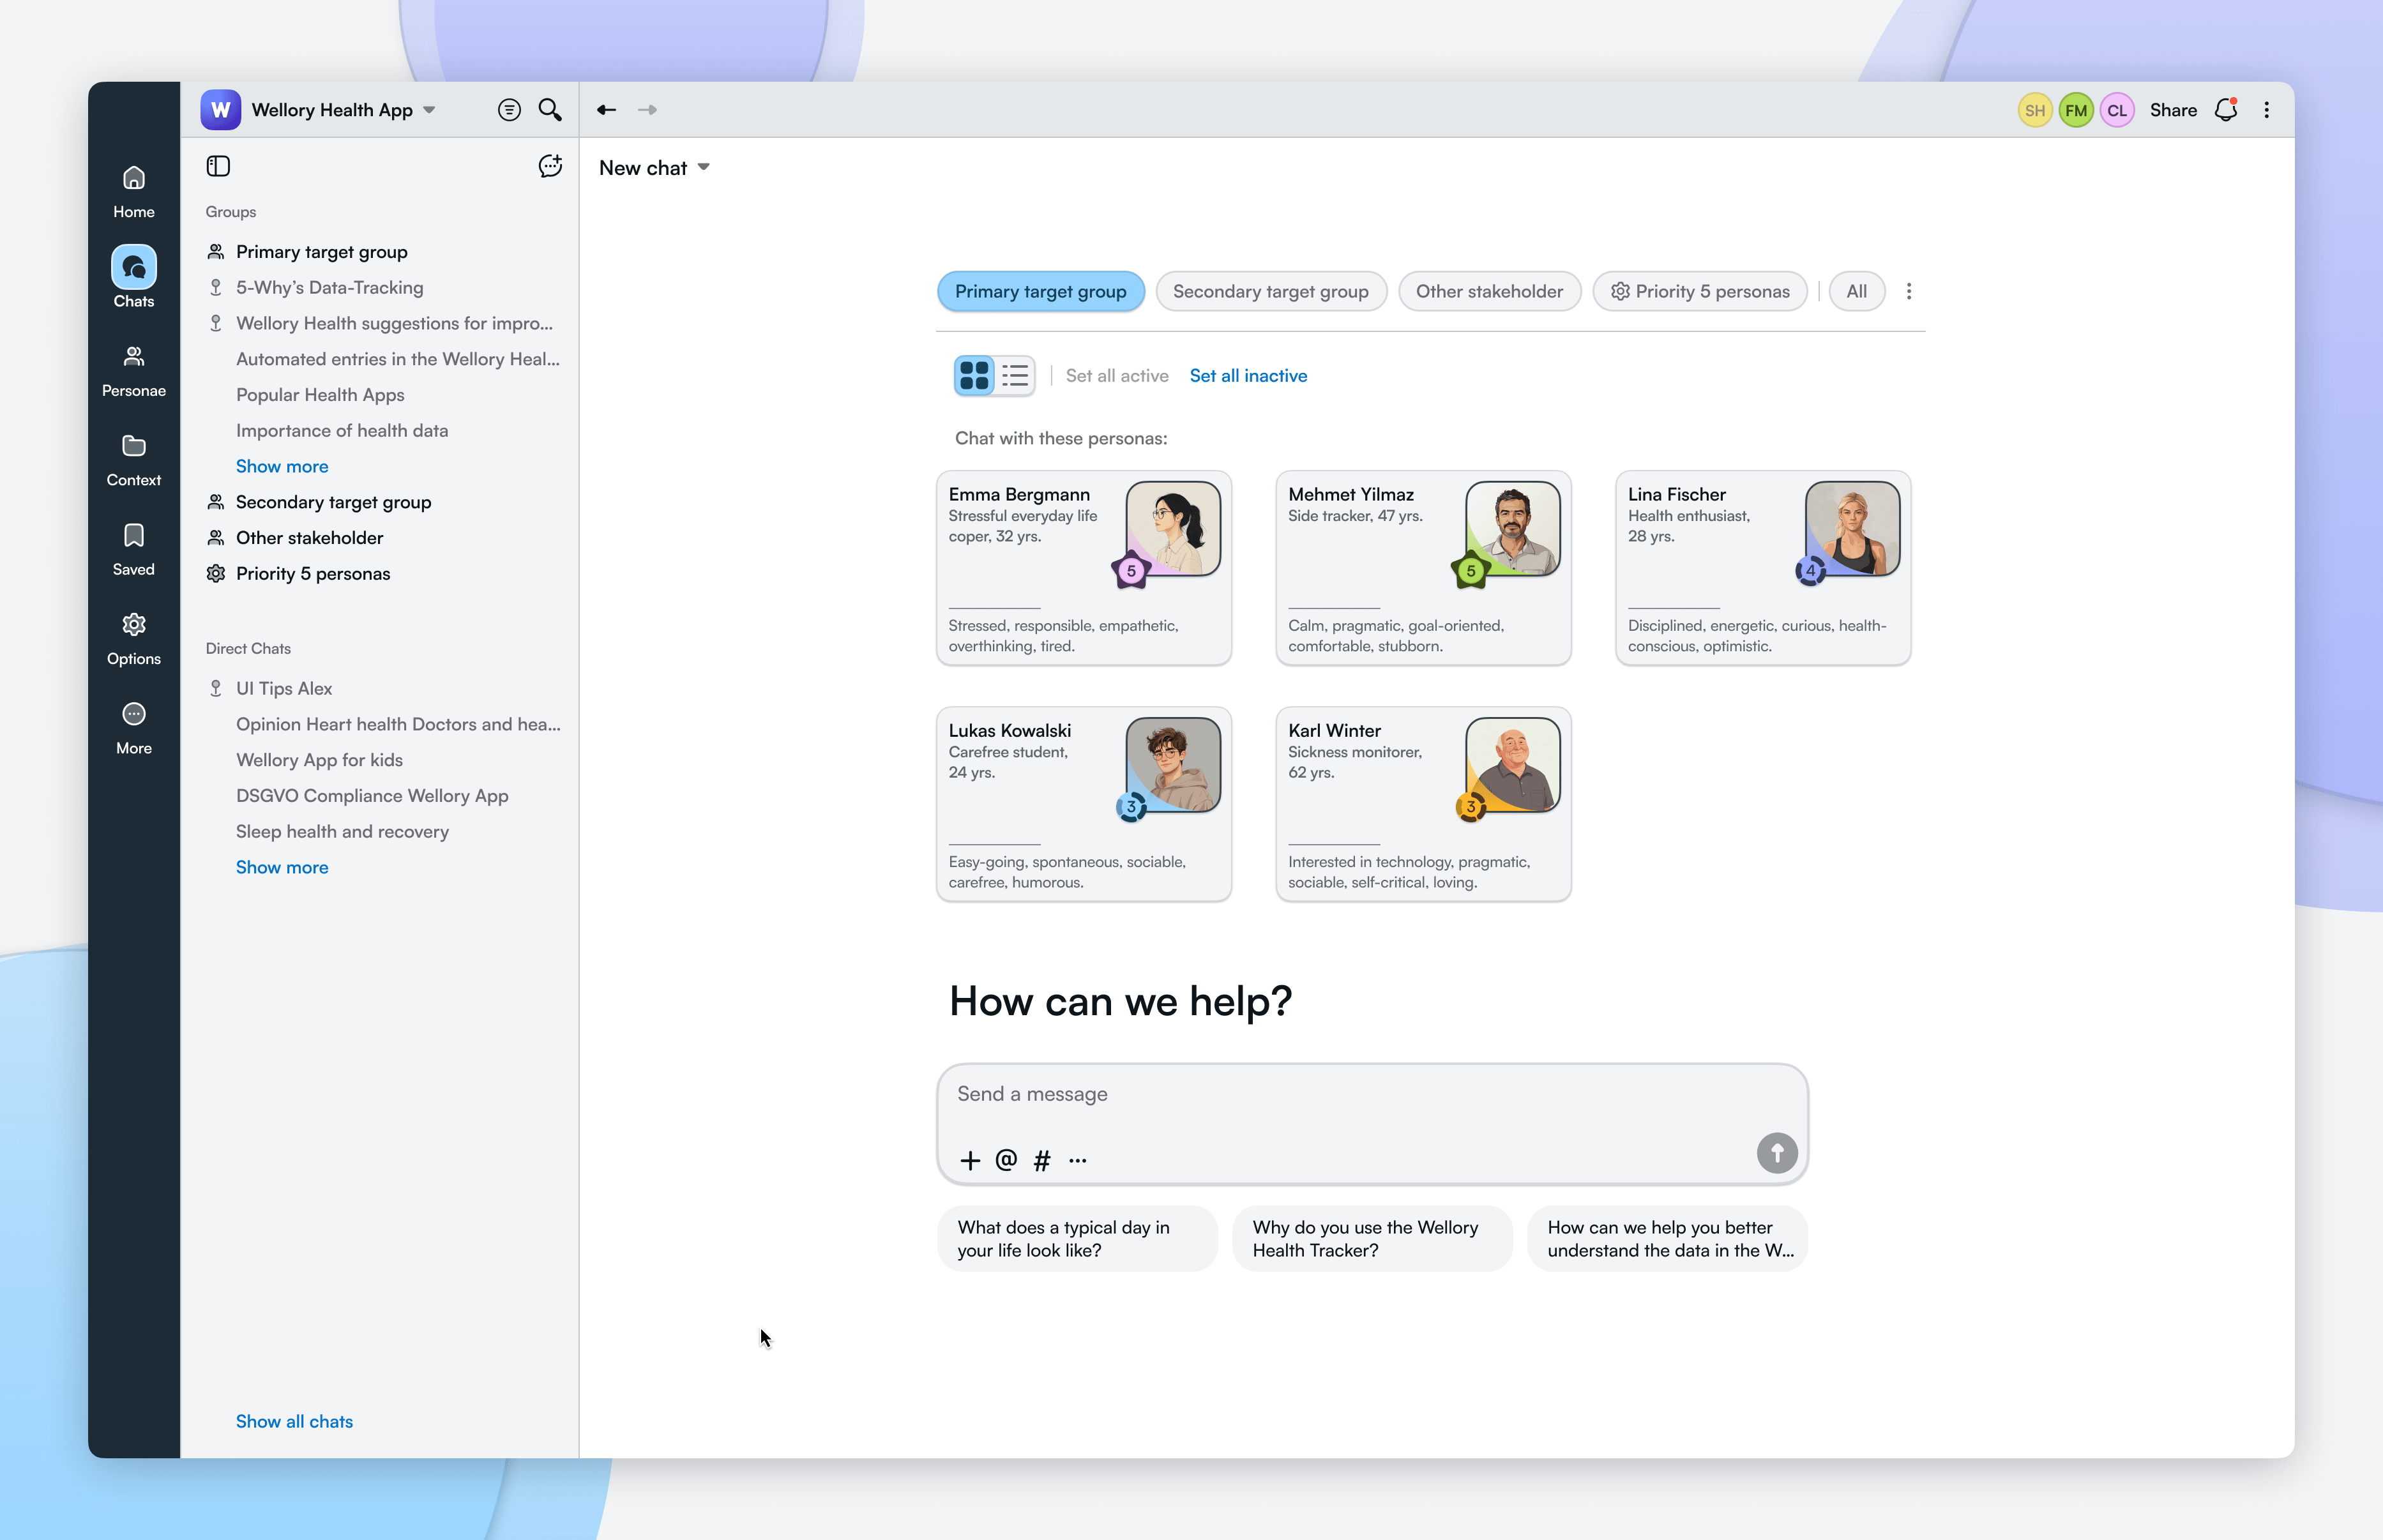Toggle the Emma Bergmann persona card
This screenshot has height=1540, width=2383.
pos(1084,568)
